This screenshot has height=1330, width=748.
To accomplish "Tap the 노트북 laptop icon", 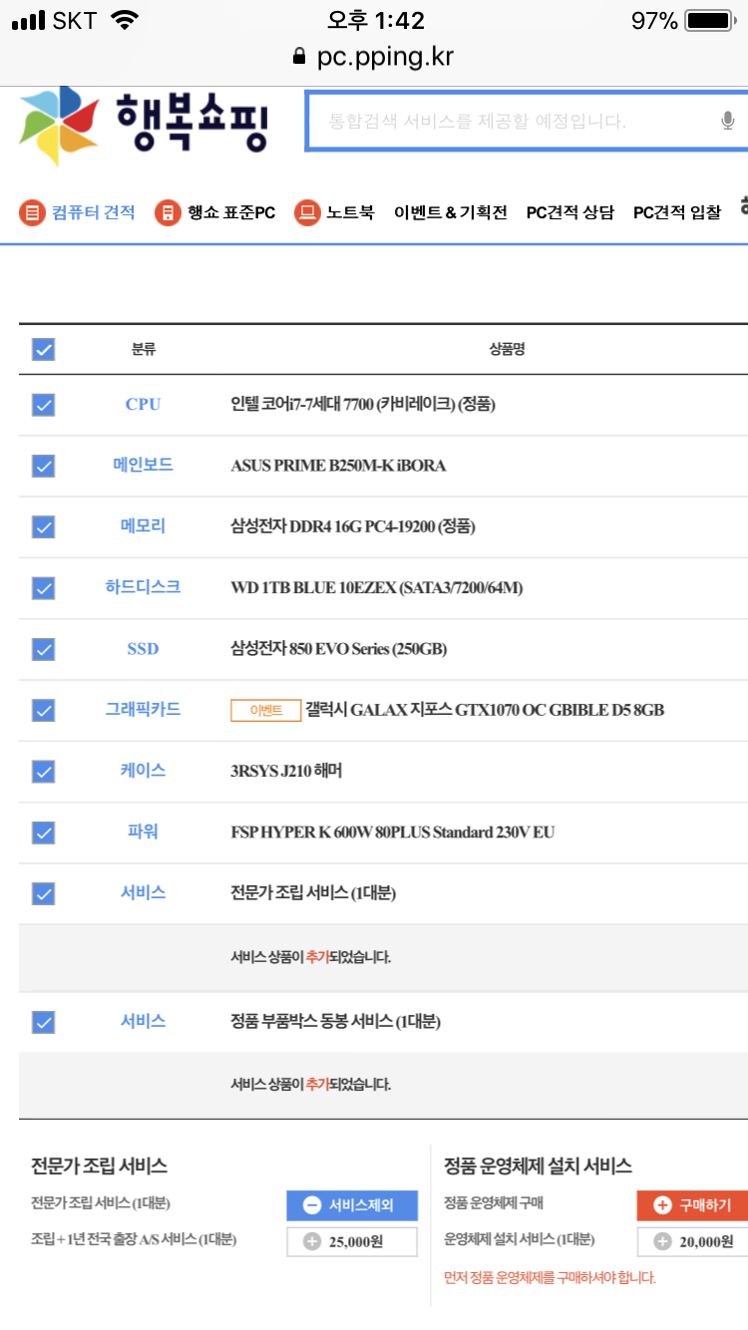I will tap(307, 212).
